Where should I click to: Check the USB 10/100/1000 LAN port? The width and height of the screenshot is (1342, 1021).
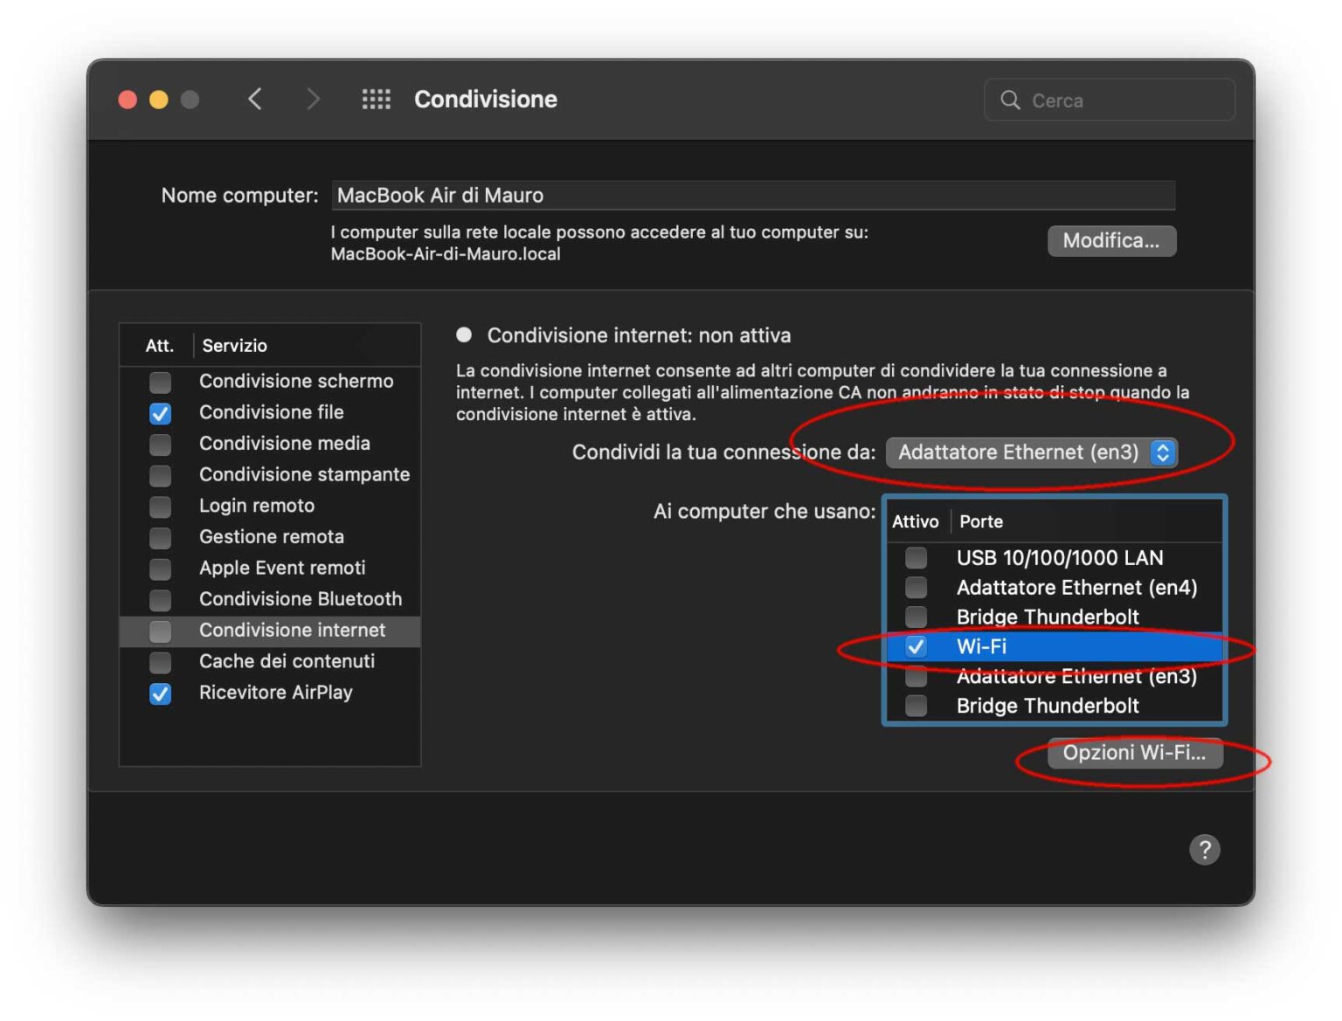[x=915, y=558]
